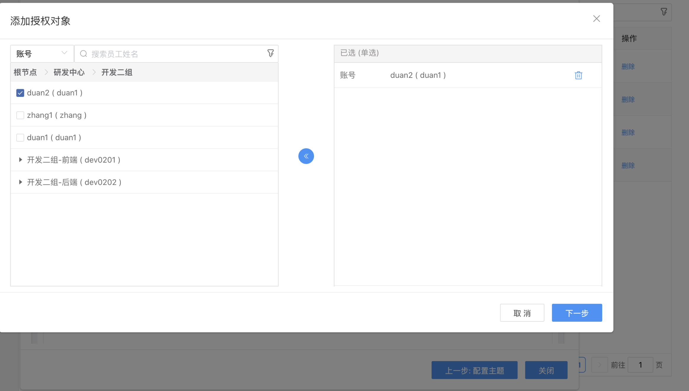Click the background filter icon at top right
Viewport: 689px width, 391px height.
(x=664, y=12)
